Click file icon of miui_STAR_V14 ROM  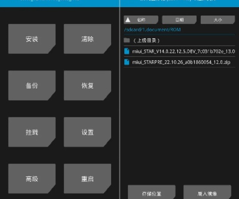coord(127,51)
